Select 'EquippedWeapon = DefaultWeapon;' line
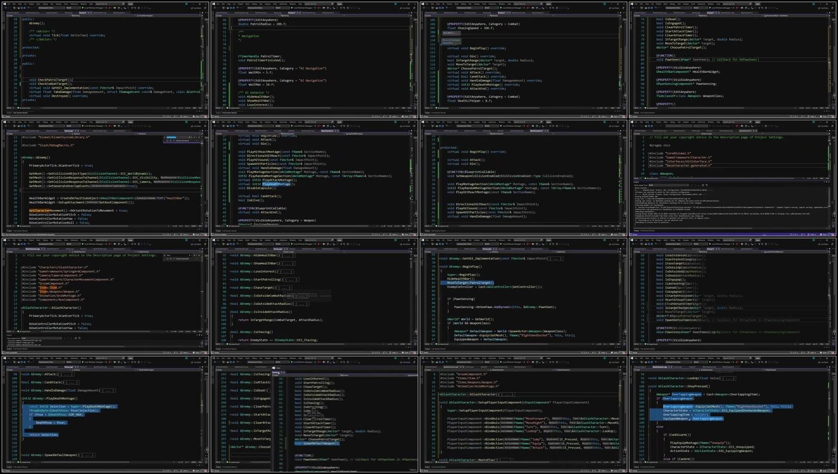838x474 pixels. pos(480,339)
